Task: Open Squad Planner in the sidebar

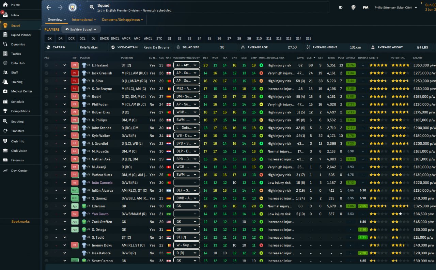Action: [21, 35]
